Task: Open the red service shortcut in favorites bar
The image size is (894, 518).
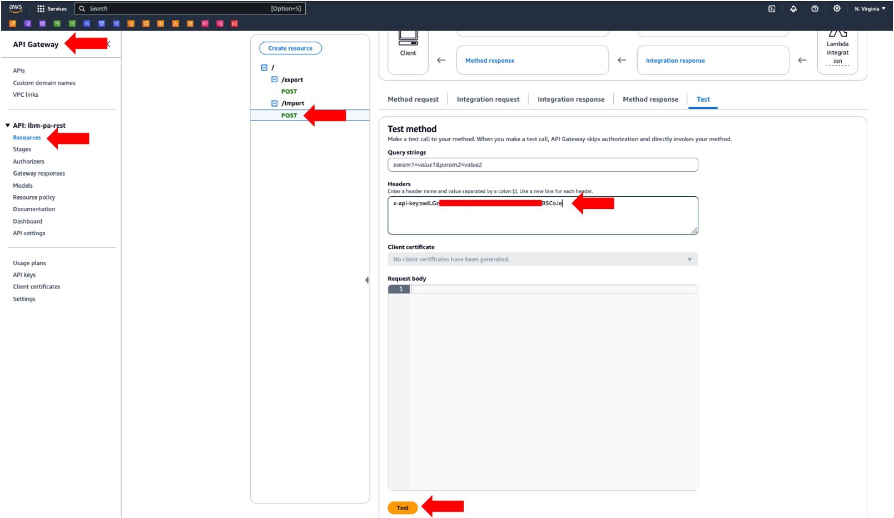Action: point(234,24)
